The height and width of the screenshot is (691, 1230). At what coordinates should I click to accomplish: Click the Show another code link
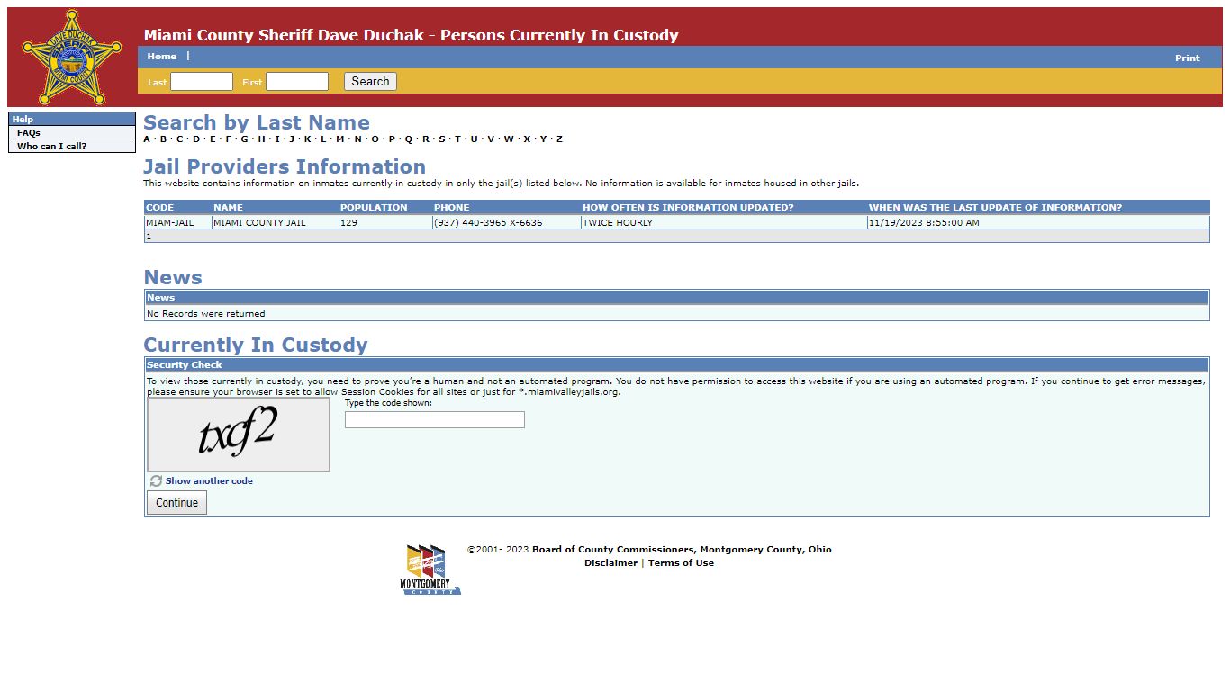tap(209, 481)
